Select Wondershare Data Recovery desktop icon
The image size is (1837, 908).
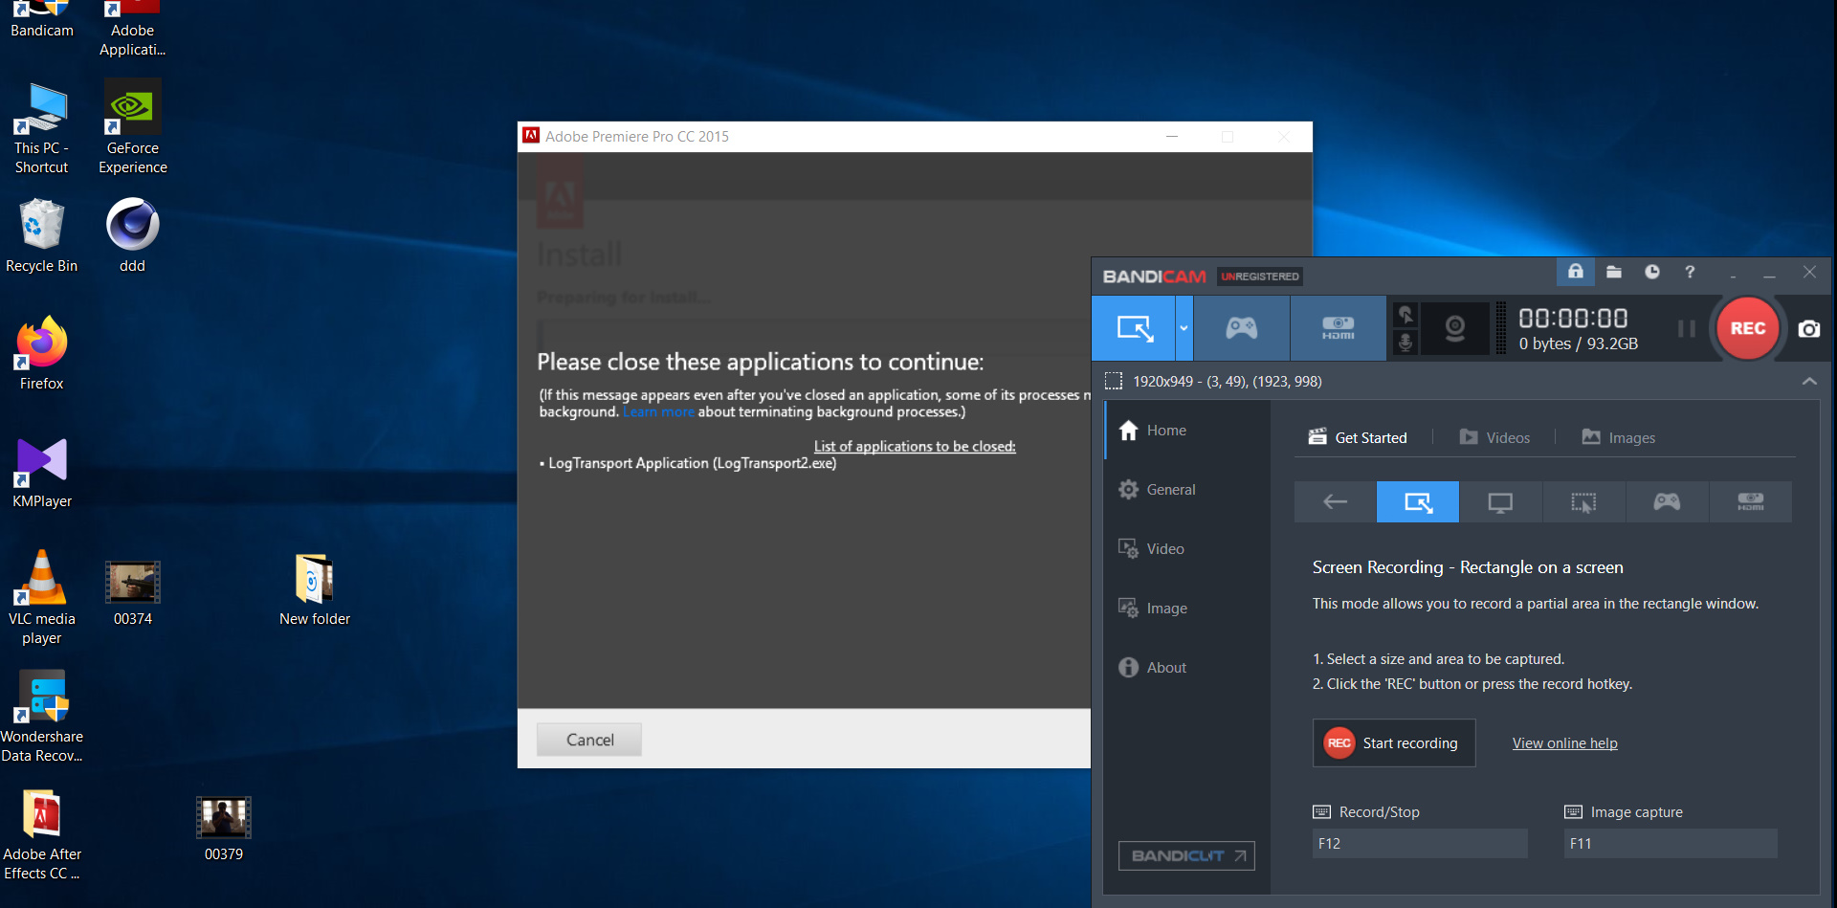tap(41, 716)
